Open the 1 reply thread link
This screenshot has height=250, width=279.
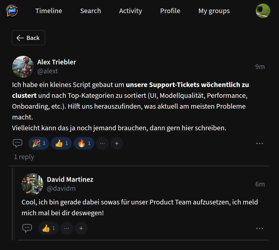tap(24, 157)
